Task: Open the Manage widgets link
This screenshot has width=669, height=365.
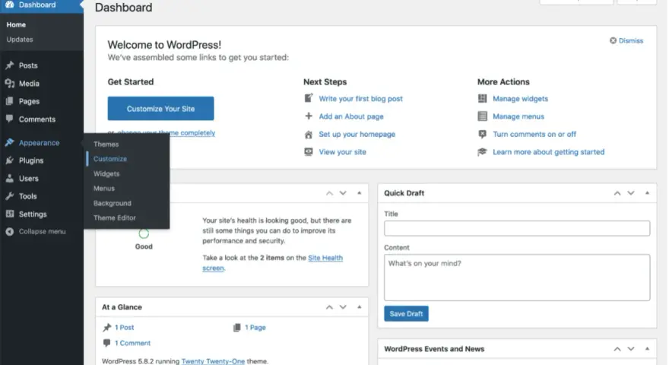Action: pyautogui.click(x=520, y=99)
